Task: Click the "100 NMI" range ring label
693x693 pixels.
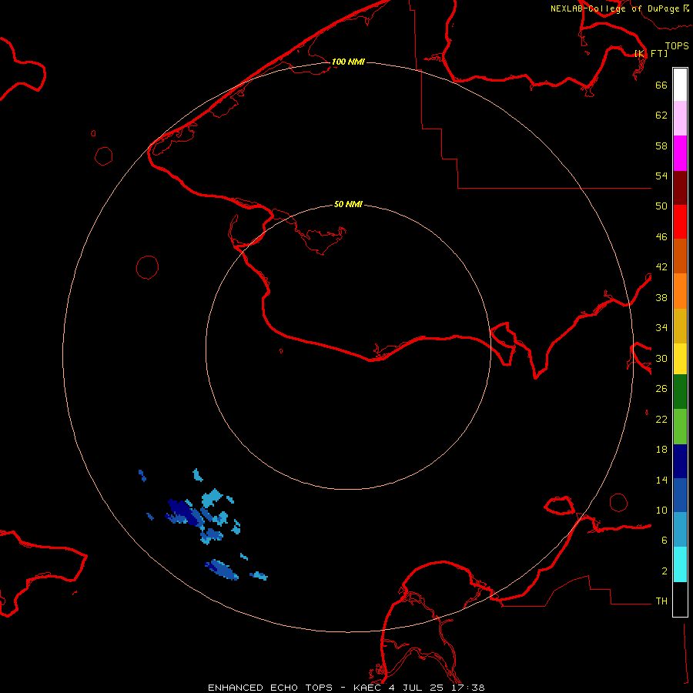Action: pos(348,62)
